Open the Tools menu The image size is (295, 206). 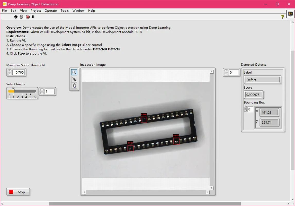(65, 11)
